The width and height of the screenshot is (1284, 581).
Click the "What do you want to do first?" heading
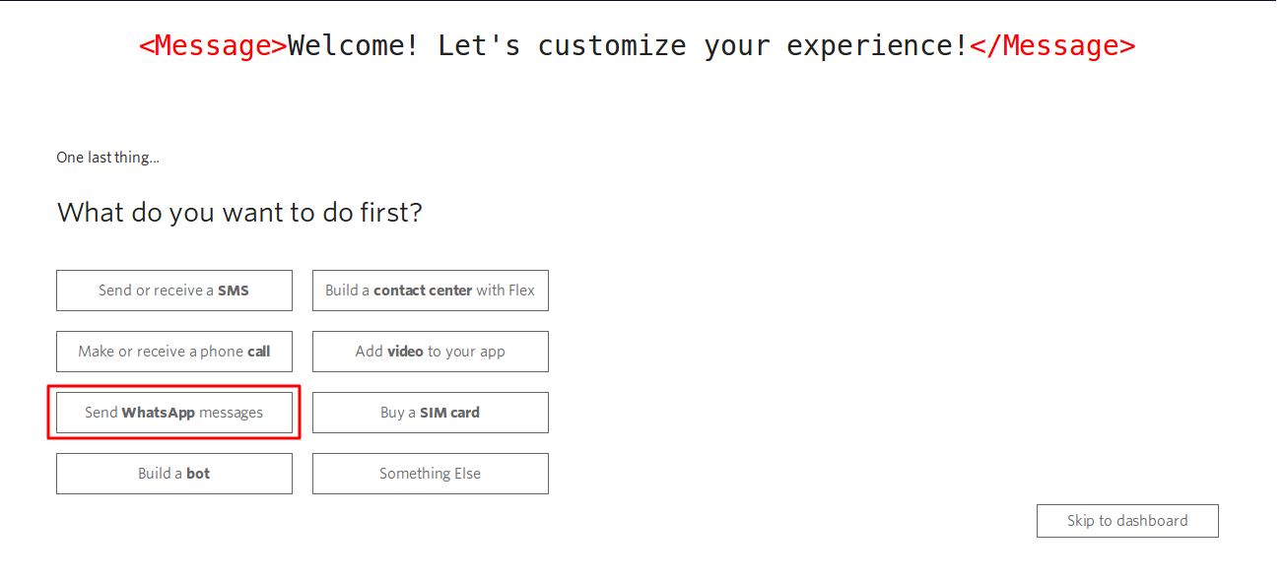[239, 212]
